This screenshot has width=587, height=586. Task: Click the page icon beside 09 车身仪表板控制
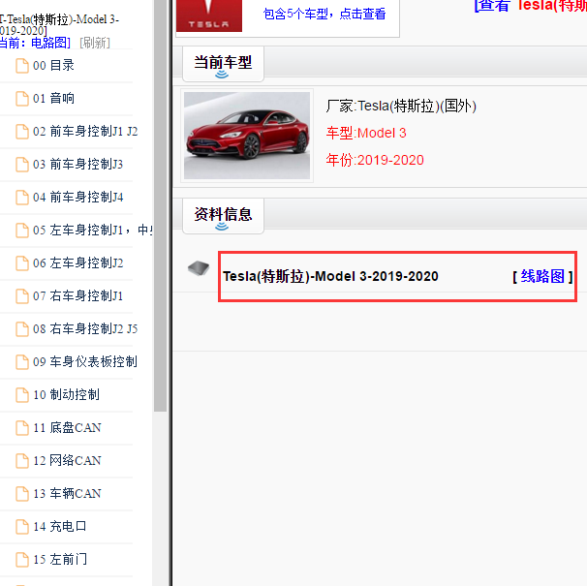pos(22,362)
